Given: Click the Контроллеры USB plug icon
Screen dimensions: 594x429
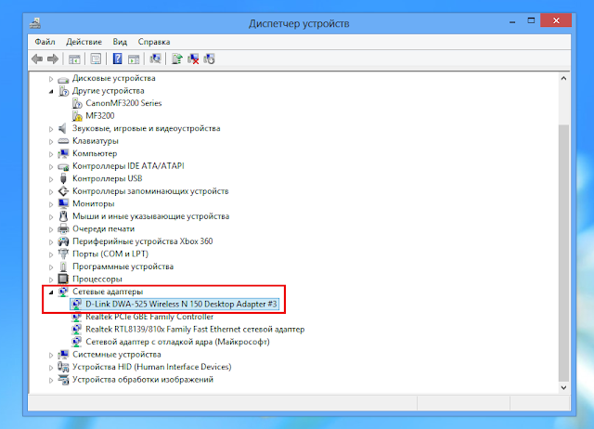Looking at the screenshot, I should (63, 178).
